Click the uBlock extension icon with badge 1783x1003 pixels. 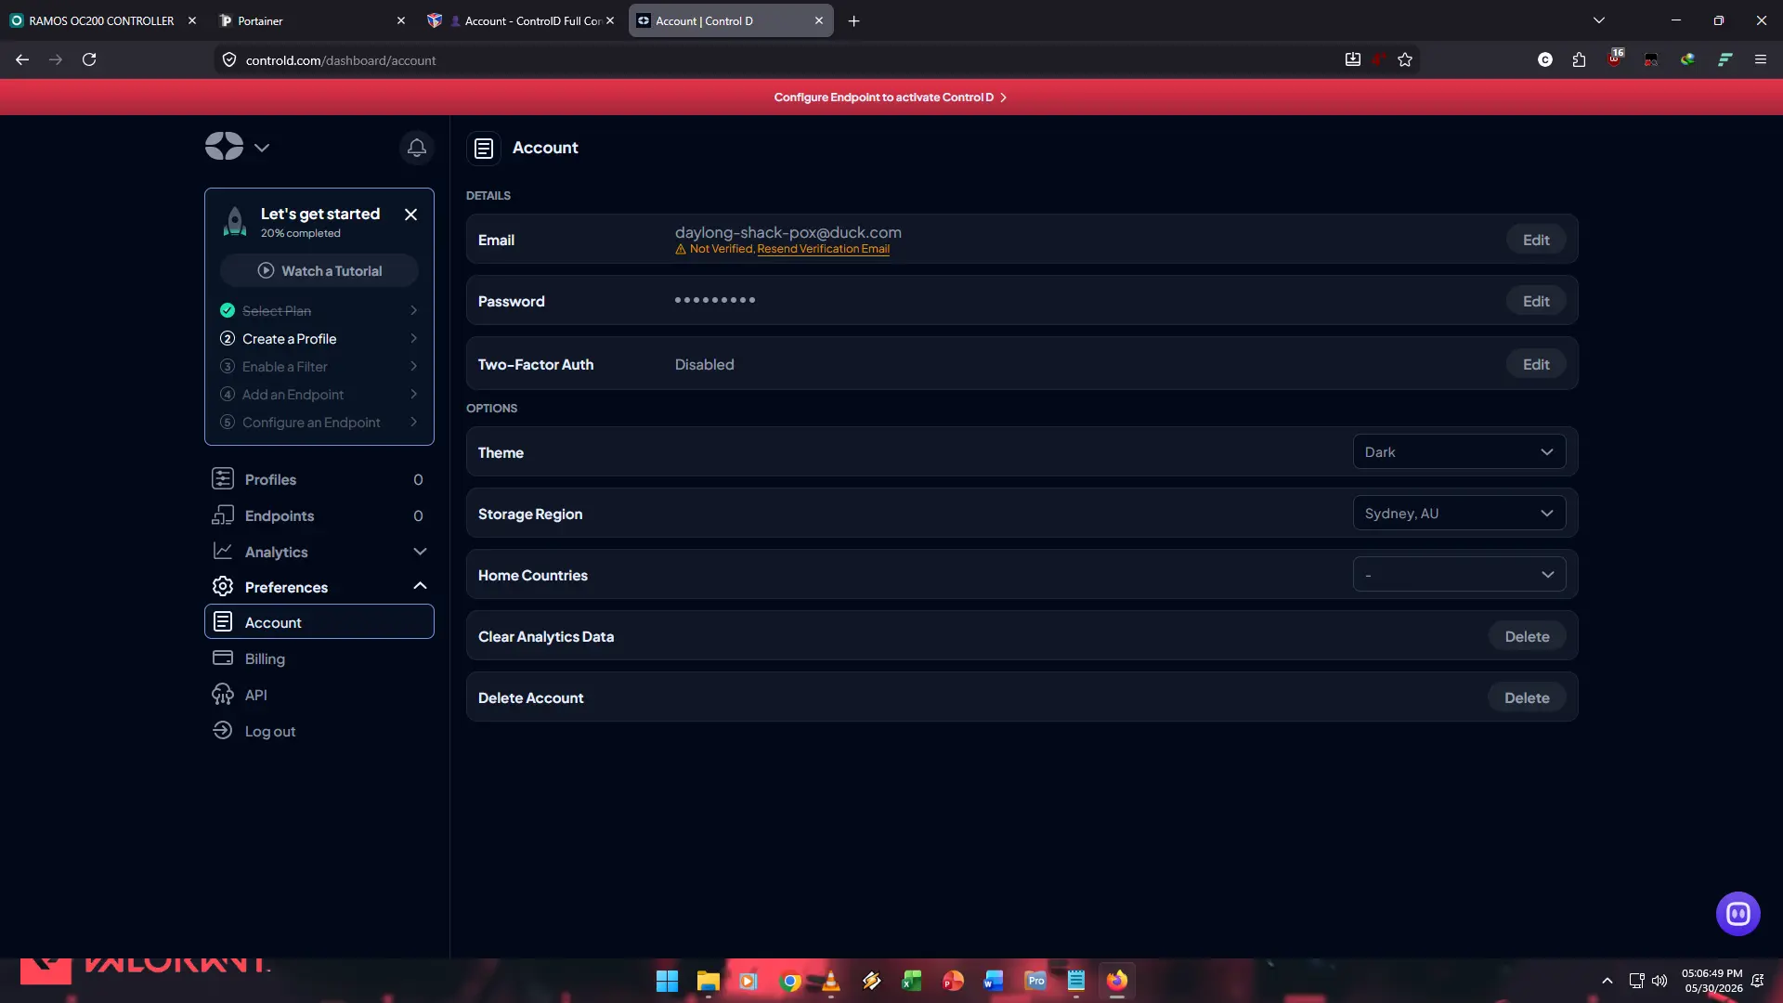[1615, 59]
